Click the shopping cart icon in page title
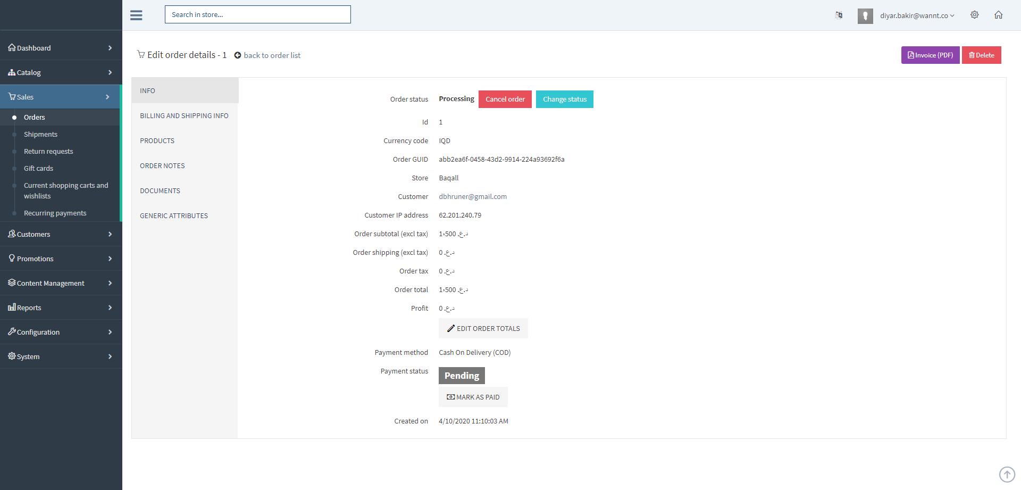The image size is (1021, 490). pos(141,54)
